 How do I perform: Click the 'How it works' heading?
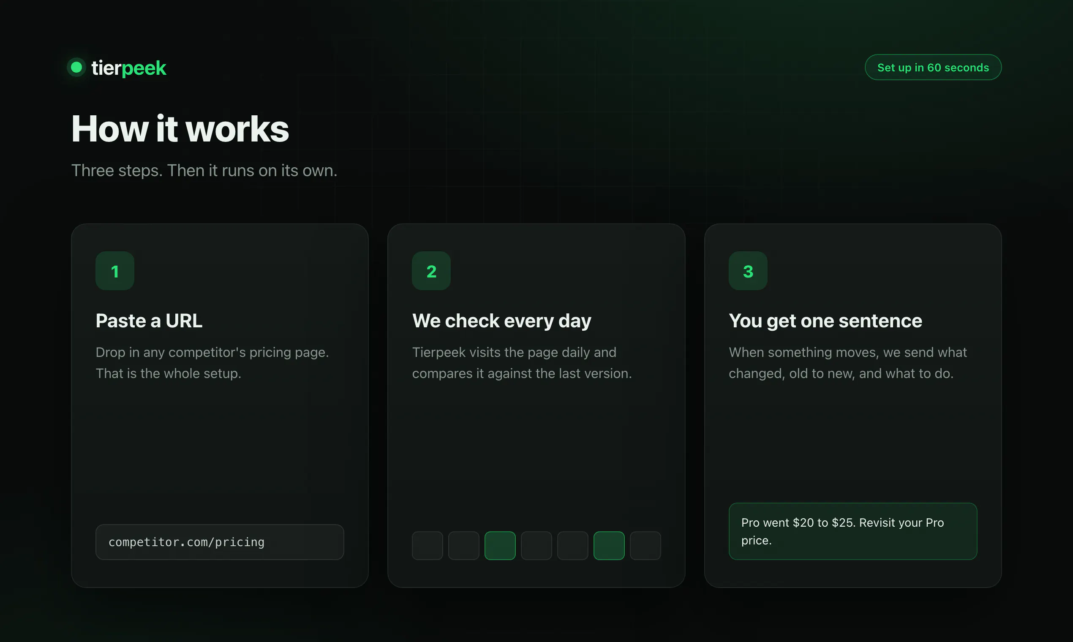coord(180,128)
